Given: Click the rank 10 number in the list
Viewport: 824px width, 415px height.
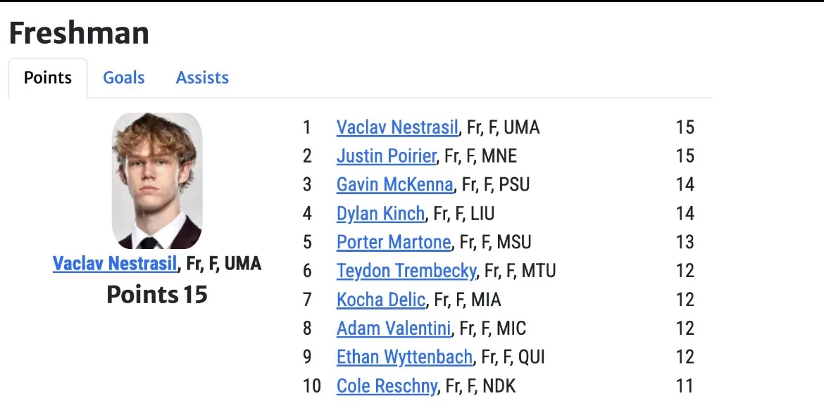Looking at the screenshot, I should coord(311,386).
